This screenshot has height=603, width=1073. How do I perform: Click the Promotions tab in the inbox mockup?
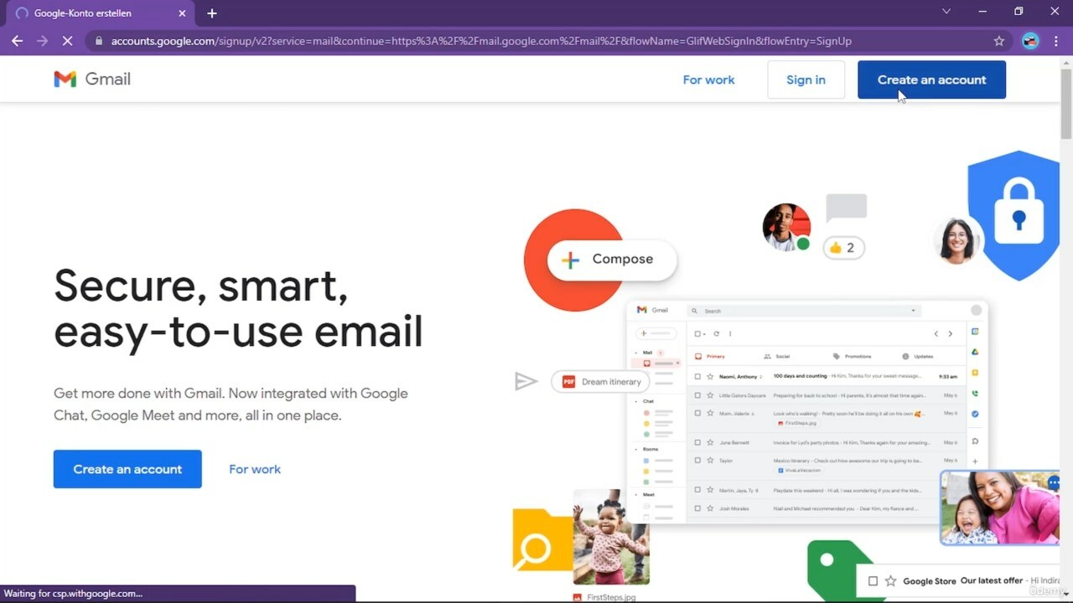tap(853, 356)
